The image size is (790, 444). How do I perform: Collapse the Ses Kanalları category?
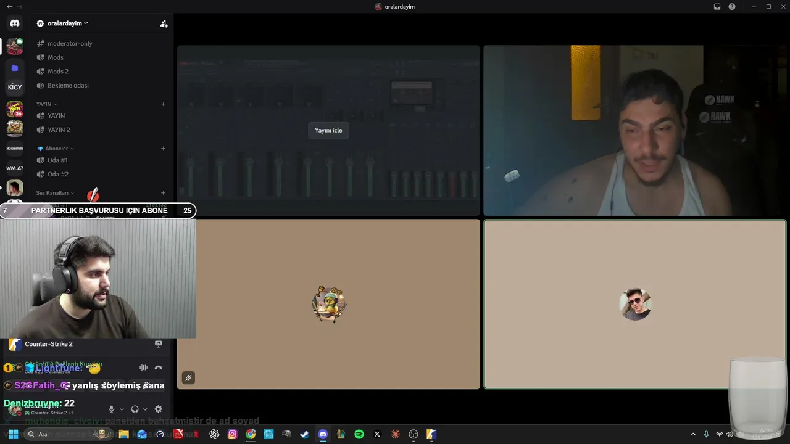click(55, 193)
